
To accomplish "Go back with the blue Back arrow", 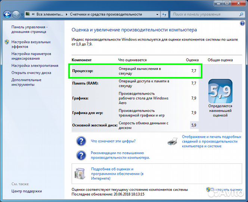I will click(x=7, y=15).
